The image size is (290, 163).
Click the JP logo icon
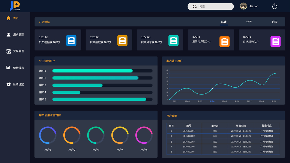[15, 6]
